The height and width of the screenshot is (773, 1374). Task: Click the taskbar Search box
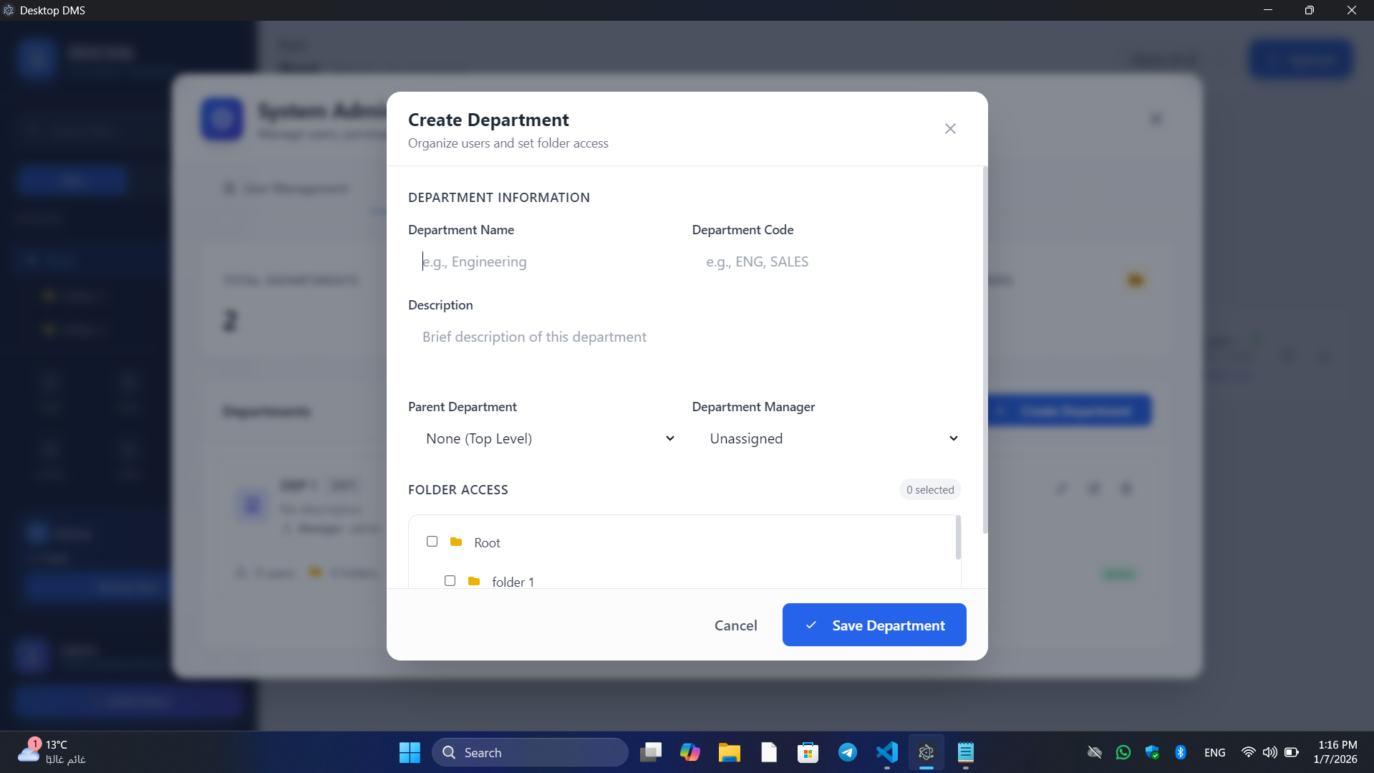(x=530, y=752)
